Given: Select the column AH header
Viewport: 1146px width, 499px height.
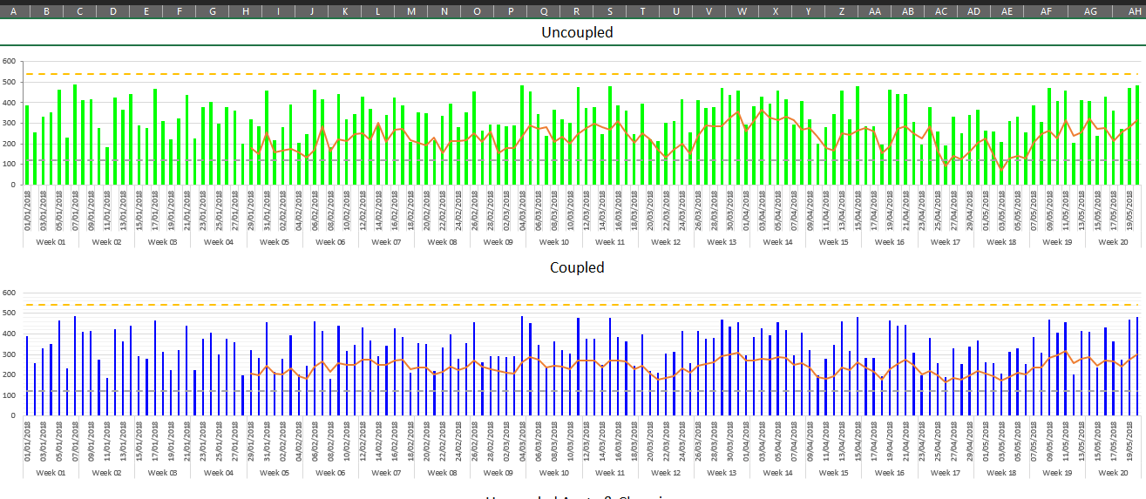Looking at the screenshot, I should click(x=1129, y=11).
